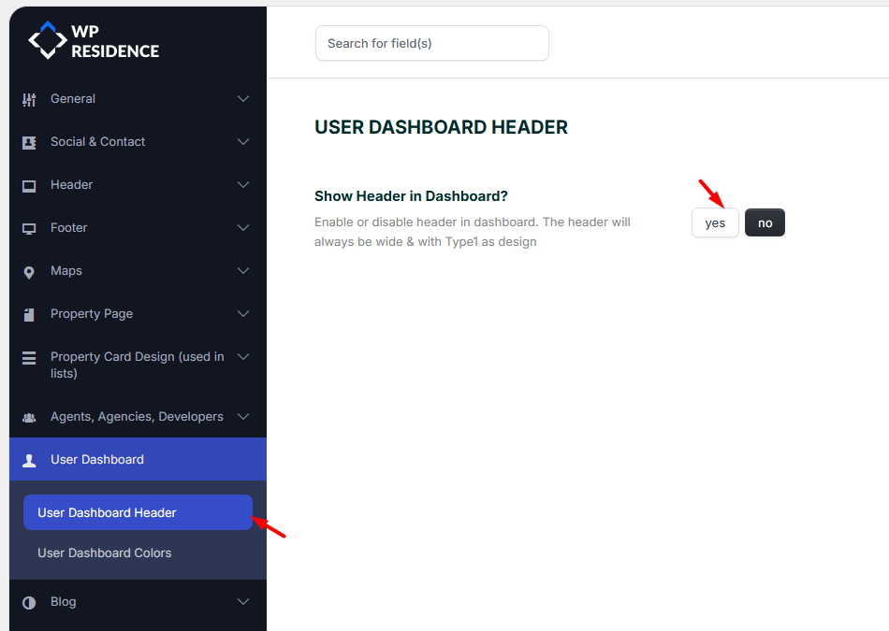Click the Maps location pin icon

[29, 271]
